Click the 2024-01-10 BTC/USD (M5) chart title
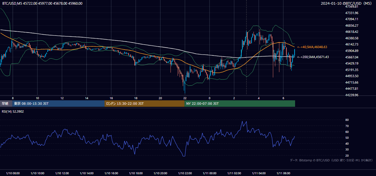Image resolution: width=376 pixels, height=176 pixels. [346, 4]
